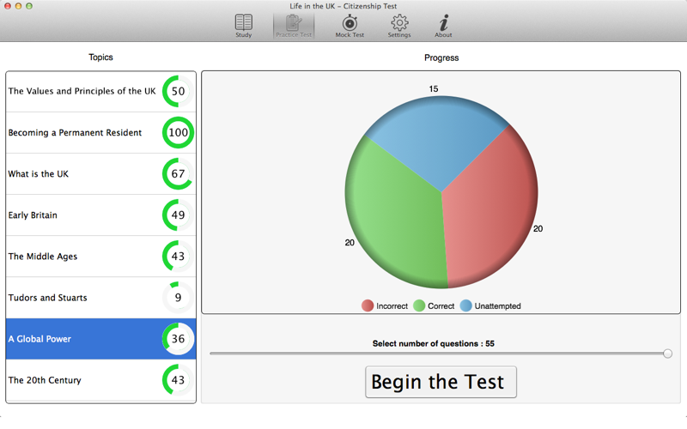Click the Correct legend green swatch
The image size is (687, 429).
419,305
